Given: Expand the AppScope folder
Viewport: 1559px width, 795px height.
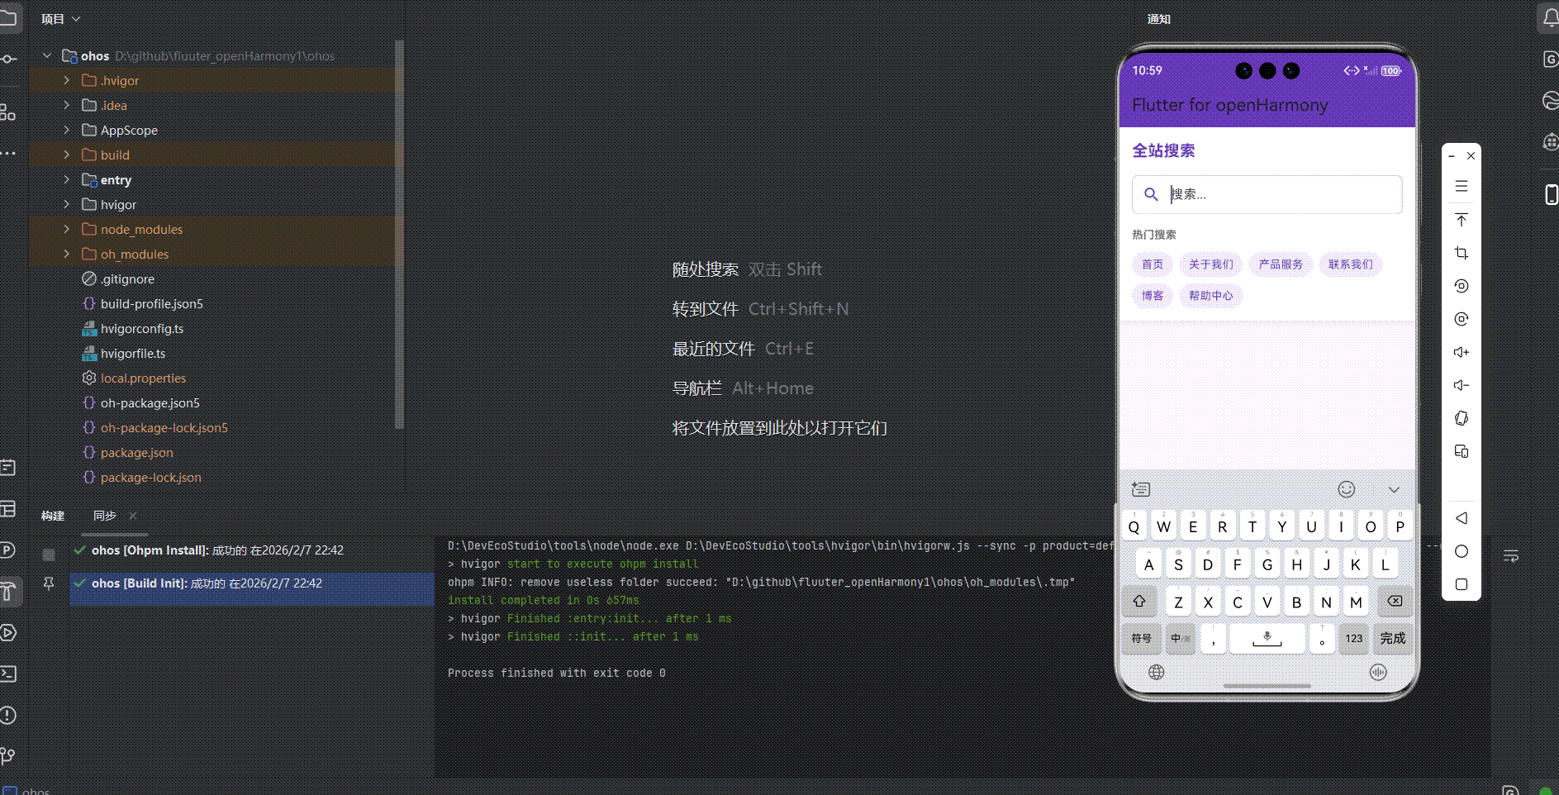Looking at the screenshot, I should [67, 131].
